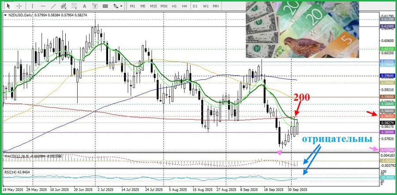Select the cursor arrow tool
The height and width of the screenshot is (195, 397).
click(x=7, y=6)
